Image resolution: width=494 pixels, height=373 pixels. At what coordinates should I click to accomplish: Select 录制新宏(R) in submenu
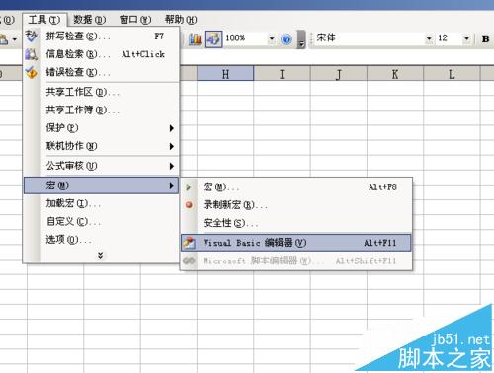(x=296, y=205)
